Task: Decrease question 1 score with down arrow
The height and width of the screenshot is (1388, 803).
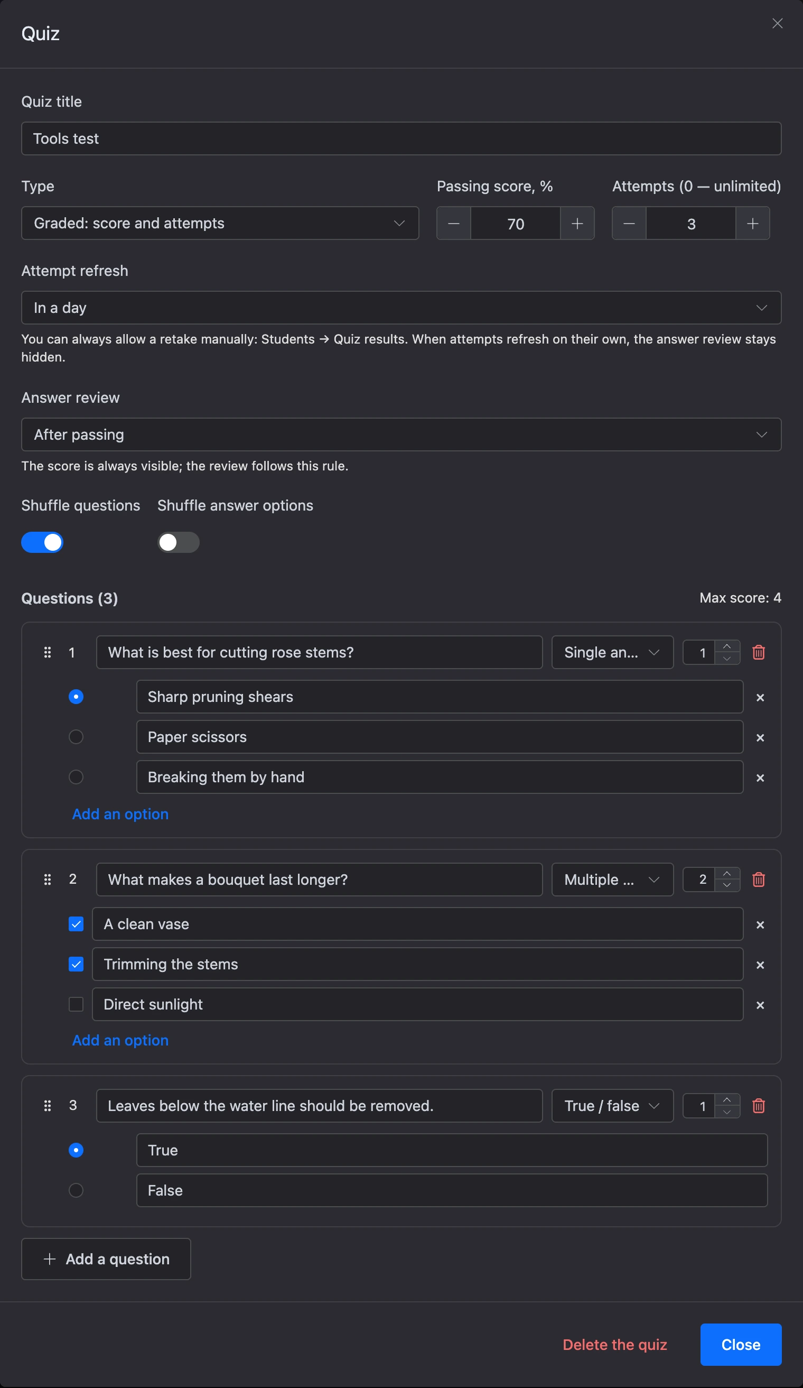Action: click(727, 658)
